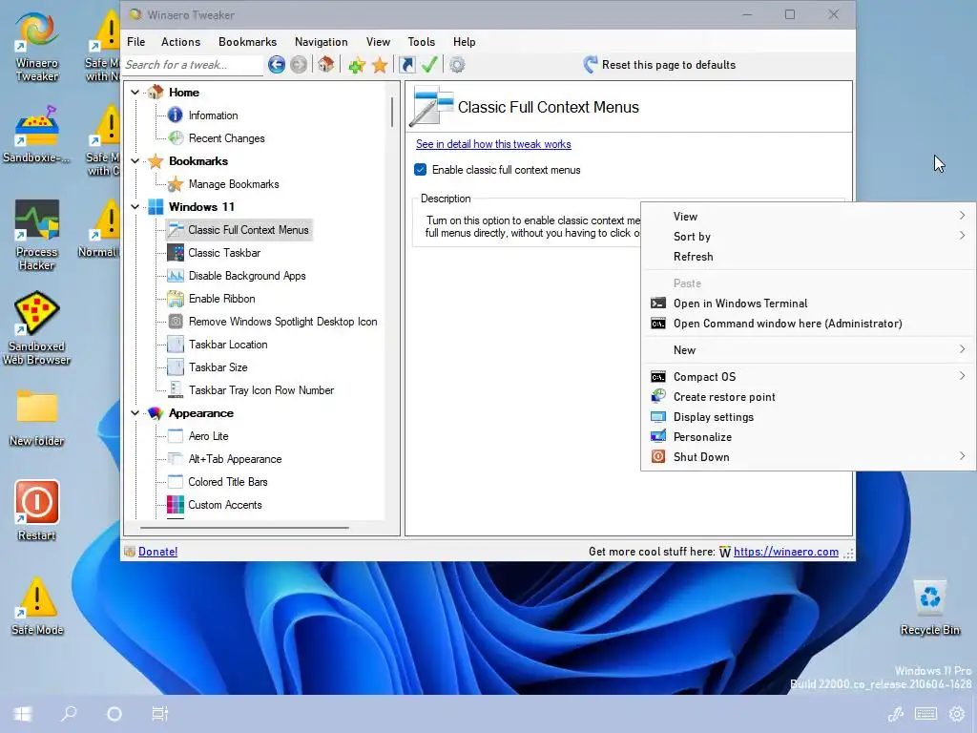977x733 pixels.
Task: Click the add bookmark green star icon
Action: point(357,65)
